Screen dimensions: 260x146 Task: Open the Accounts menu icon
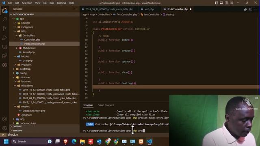point(4,119)
